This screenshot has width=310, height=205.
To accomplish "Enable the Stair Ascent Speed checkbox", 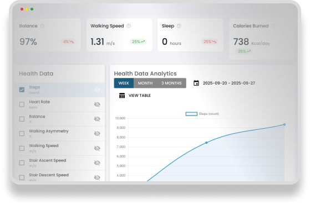I will pyautogui.click(x=22, y=163).
